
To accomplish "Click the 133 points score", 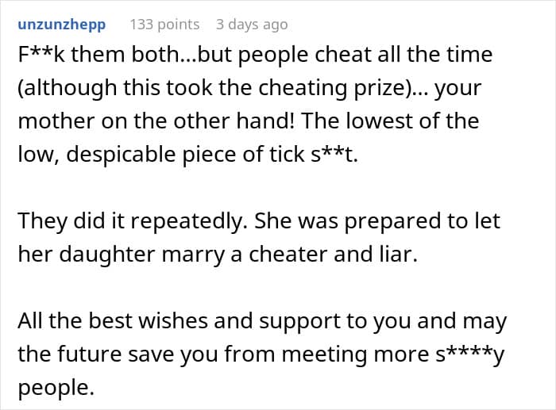I will pyautogui.click(x=164, y=24).
